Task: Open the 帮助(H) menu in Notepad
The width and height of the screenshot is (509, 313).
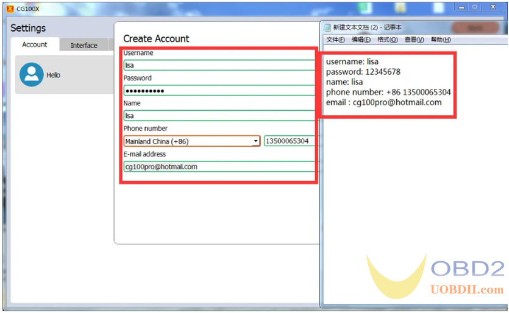Action: click(x=441, y=40)
